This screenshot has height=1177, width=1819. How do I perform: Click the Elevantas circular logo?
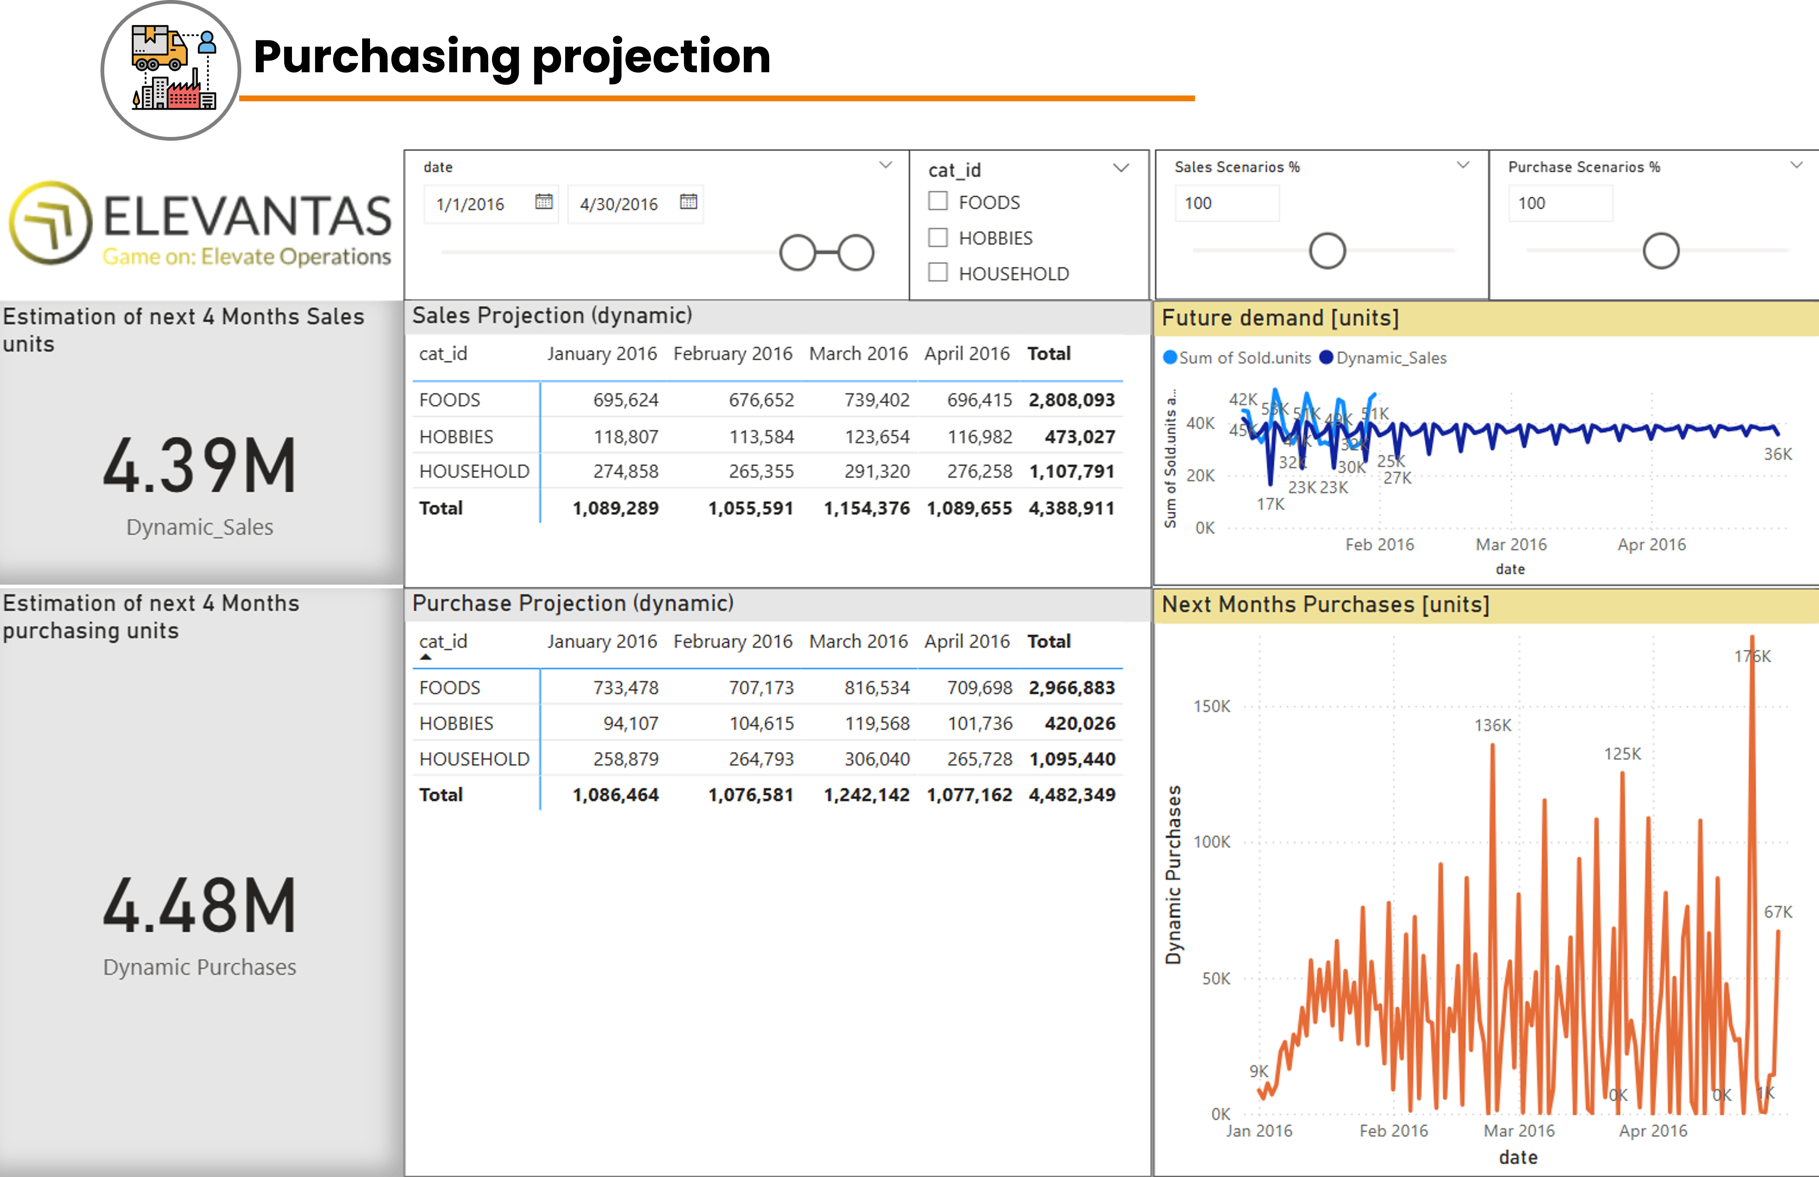pyautogui.click(x=50, y=223)
